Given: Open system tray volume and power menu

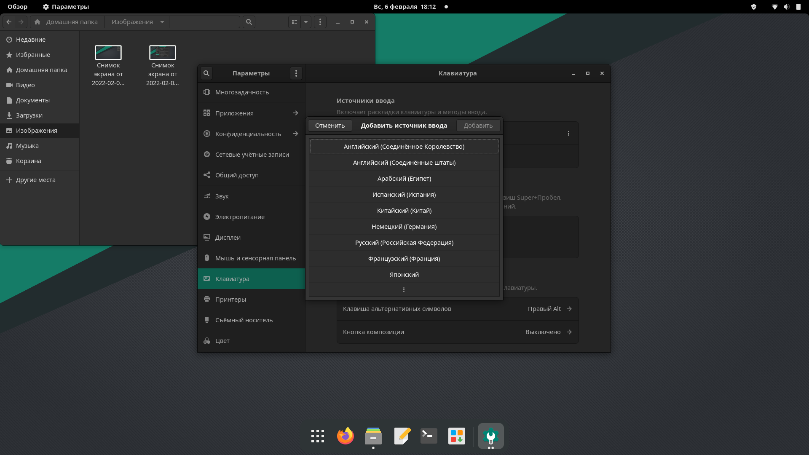Looking at the screenshot, I should pos(786,7).
